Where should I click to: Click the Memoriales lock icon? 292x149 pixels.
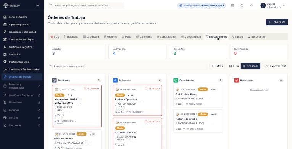click(x=39, y=103)
